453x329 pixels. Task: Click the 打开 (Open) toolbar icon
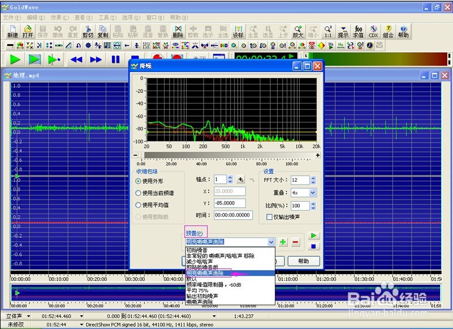28,31
